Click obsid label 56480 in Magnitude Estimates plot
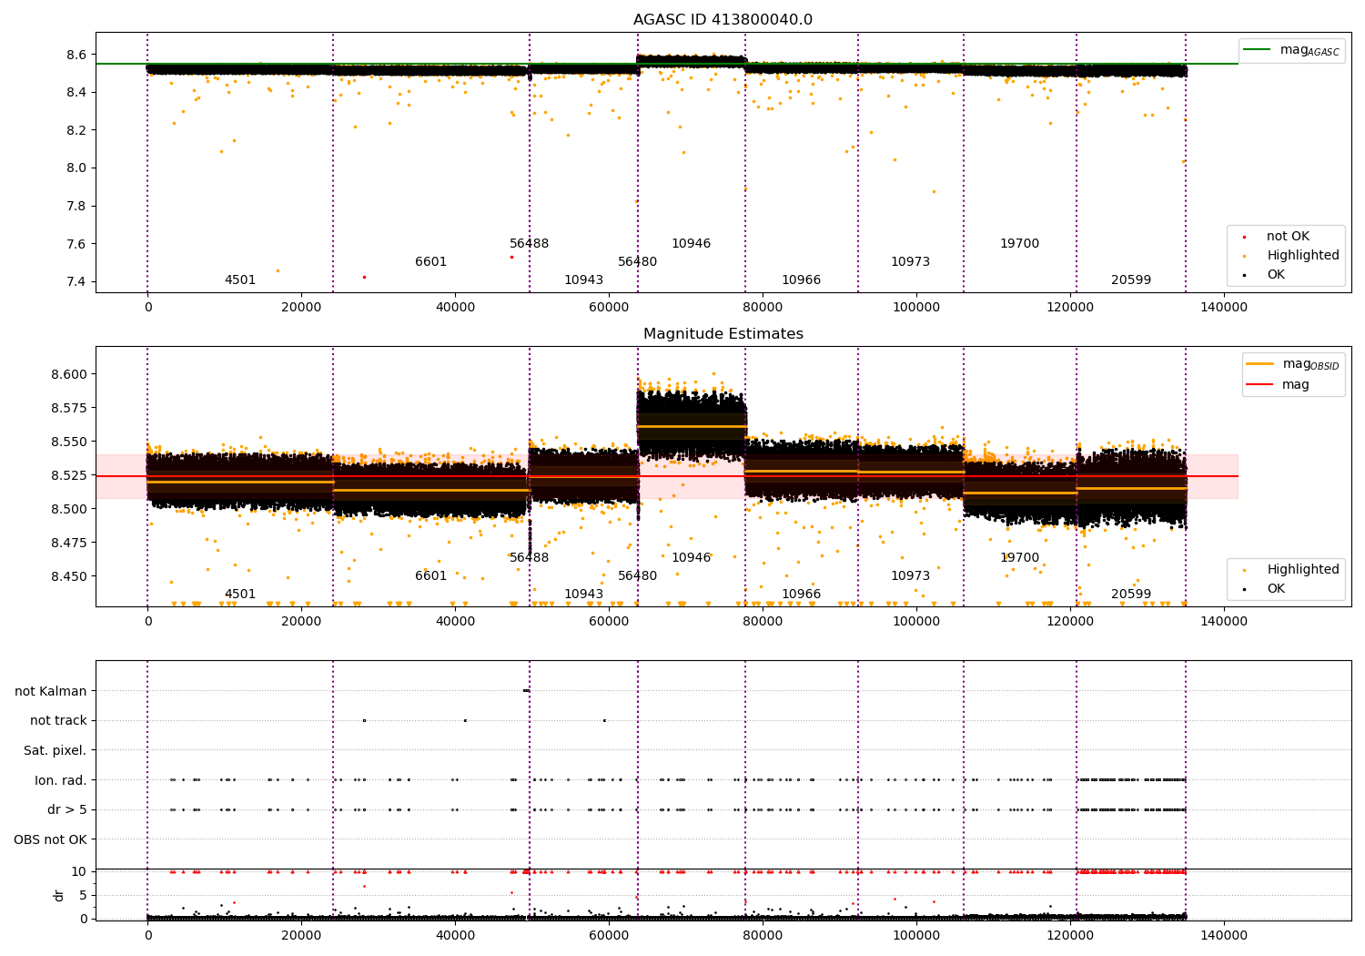Screen dimensions: 1365x956 pos(638,576)
